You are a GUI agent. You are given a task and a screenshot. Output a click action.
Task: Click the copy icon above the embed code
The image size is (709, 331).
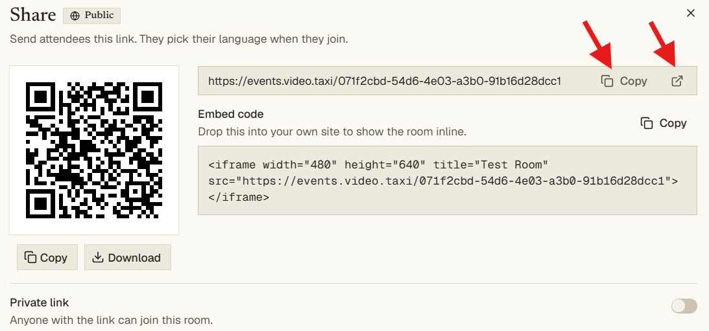(647, 123)
